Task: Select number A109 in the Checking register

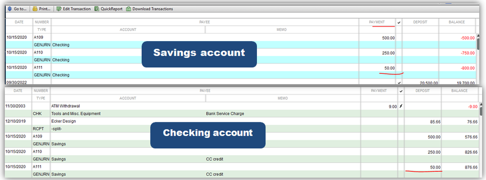Action: pos(38,136)
